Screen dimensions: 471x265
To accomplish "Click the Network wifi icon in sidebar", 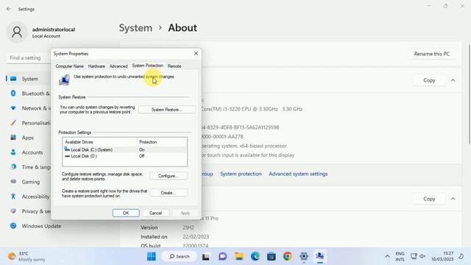I will pyautogui.click(x=13, y=108).
